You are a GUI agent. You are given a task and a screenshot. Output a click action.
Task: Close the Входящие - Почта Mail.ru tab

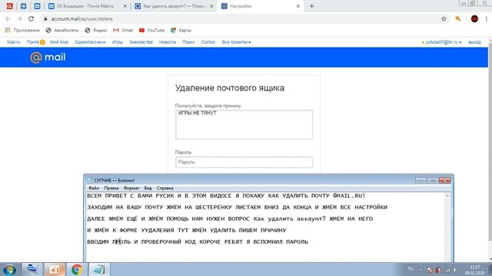coord(125,6)
